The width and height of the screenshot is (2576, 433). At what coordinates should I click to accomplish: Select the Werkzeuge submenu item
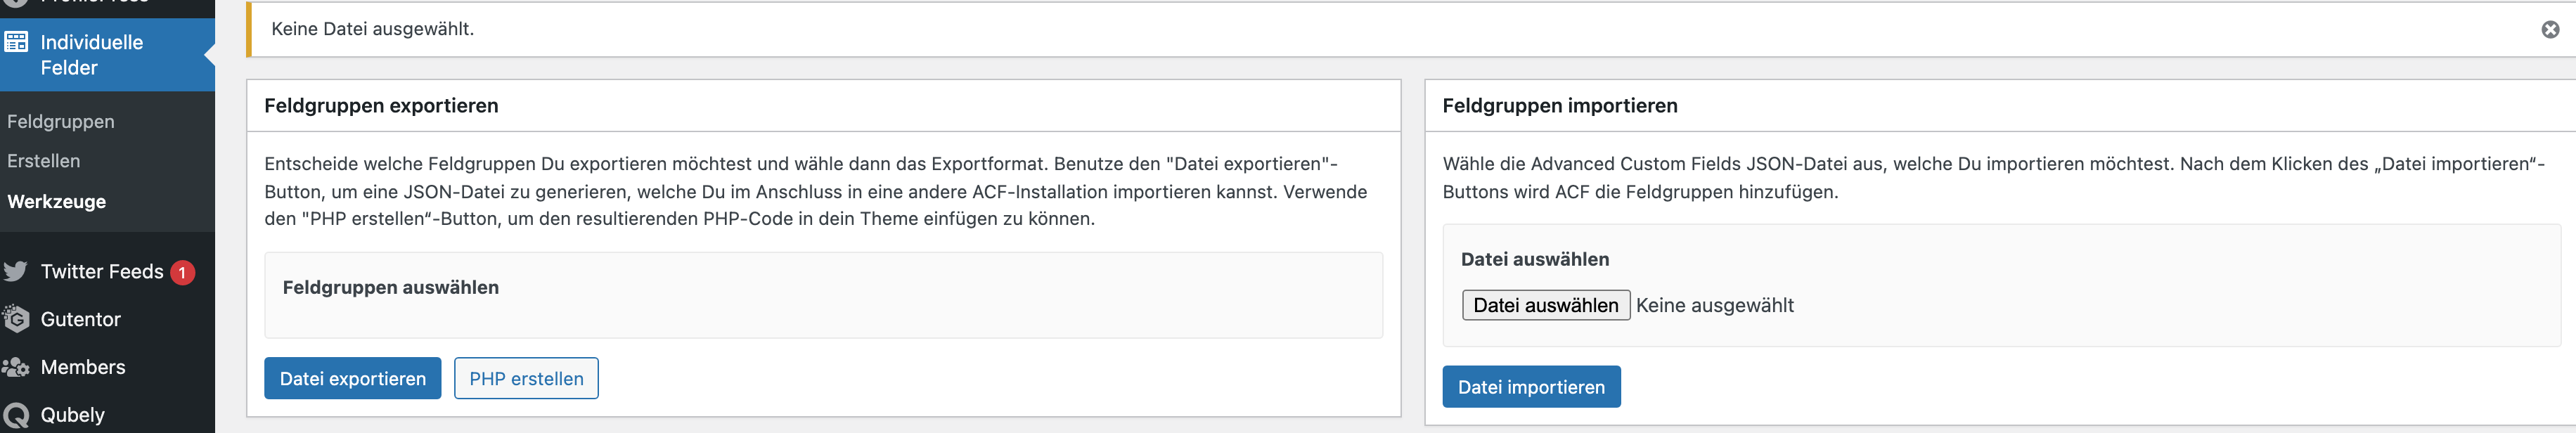tap(57, 201)
